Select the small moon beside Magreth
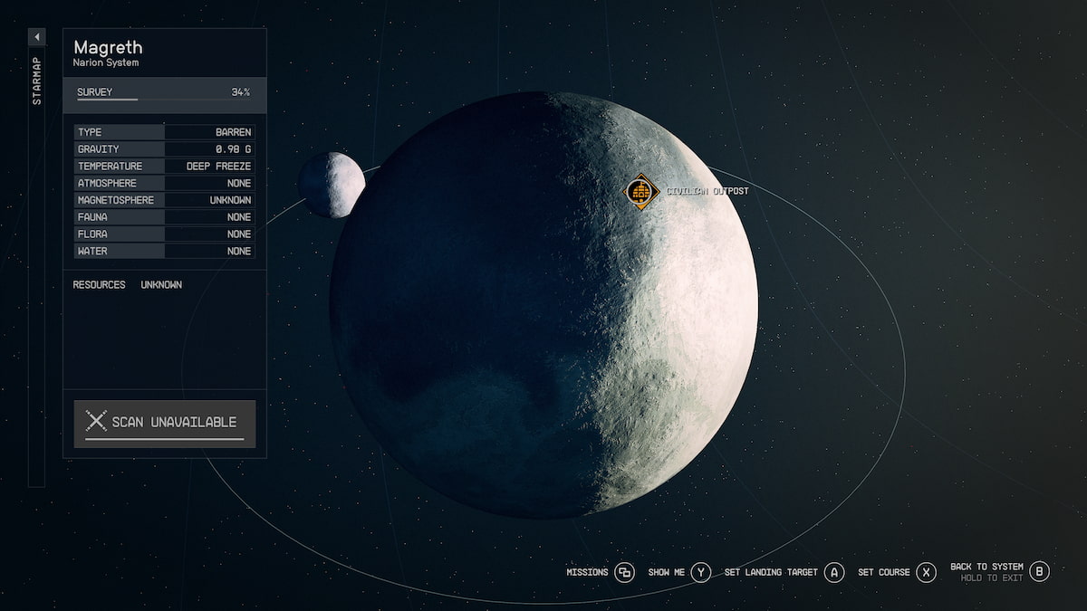This screenshot has height=611, width=1087. coord(330,185)
